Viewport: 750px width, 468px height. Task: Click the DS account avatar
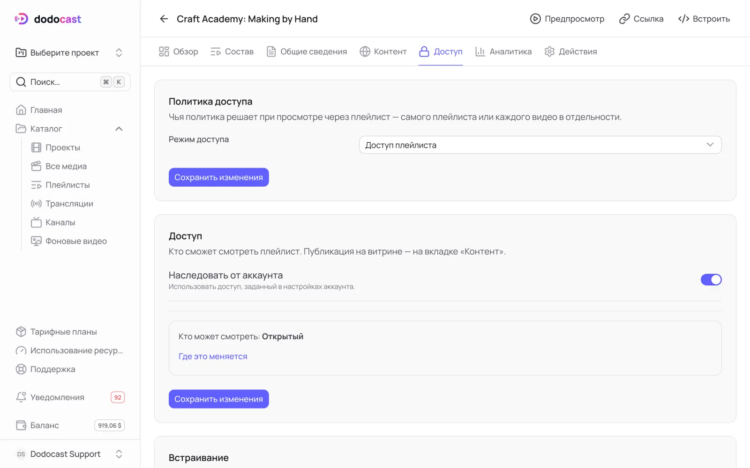[21, 454]
